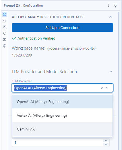Viewport: 122px width, 150px height.
Task: Pin the Configuration panel
Action: (x=115, y=5)
